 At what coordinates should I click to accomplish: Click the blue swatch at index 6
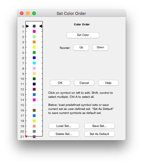click(x=34, y=58)
